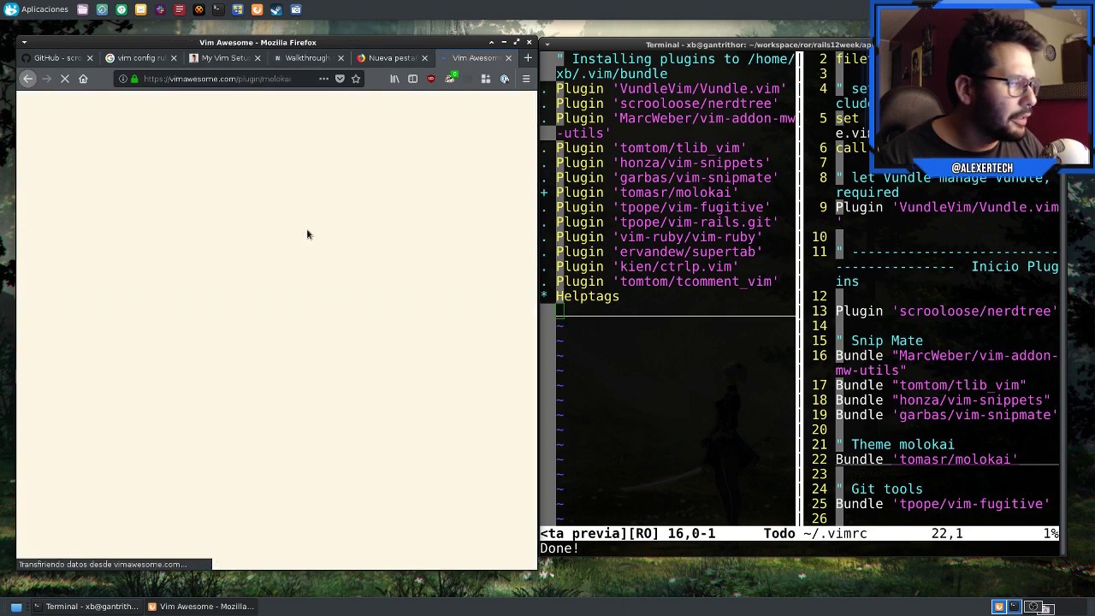Click the 'kien/ctrlp.vim' installer line
Image resolution: width=1095 pixels, height=616 pixels.
point(647,266)
